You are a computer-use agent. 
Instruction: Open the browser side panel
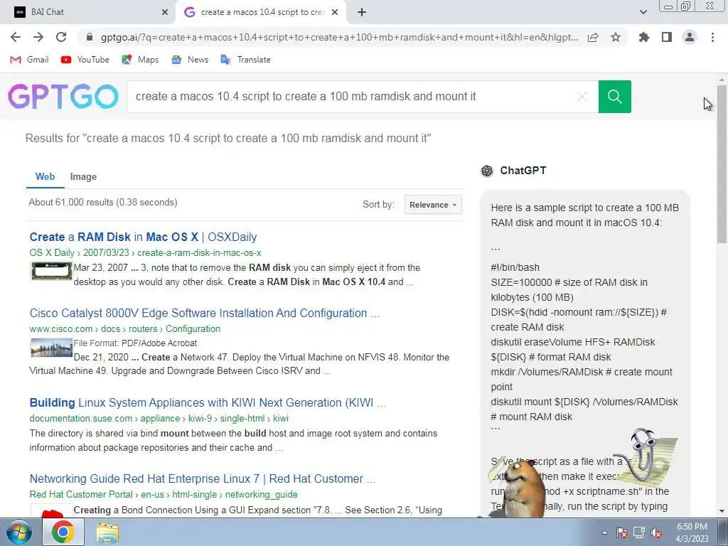(x=667, y=37)
